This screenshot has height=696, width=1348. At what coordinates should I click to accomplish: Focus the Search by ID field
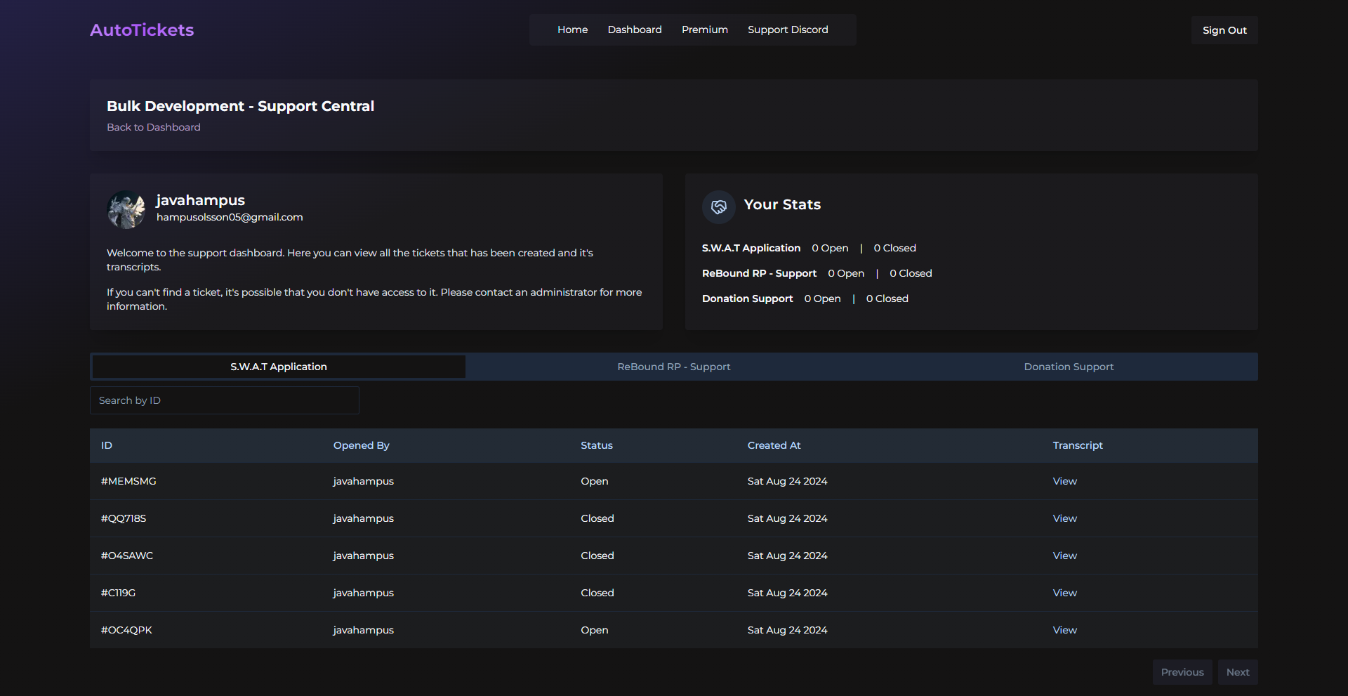(x=225, y=400)
